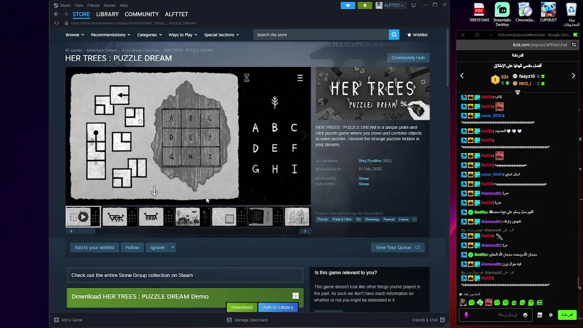Play the trailer video thumbnail
Viewport: 583px width, 328px height.
click(x=83, y=217)
